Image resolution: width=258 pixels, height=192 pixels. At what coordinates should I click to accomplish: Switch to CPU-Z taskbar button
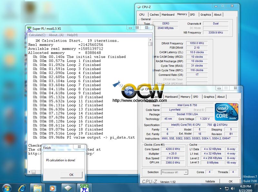[68, 188]
